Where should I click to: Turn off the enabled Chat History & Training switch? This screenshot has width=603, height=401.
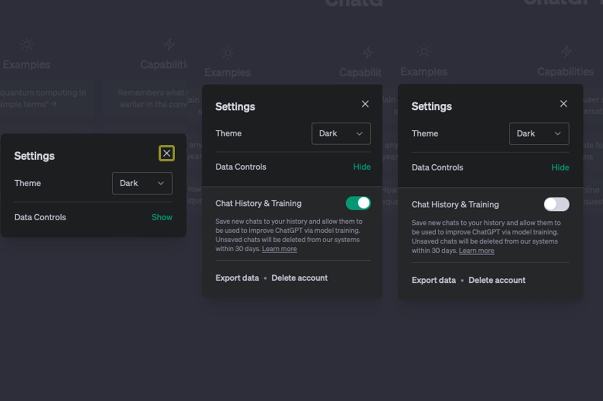coord(358,203)
